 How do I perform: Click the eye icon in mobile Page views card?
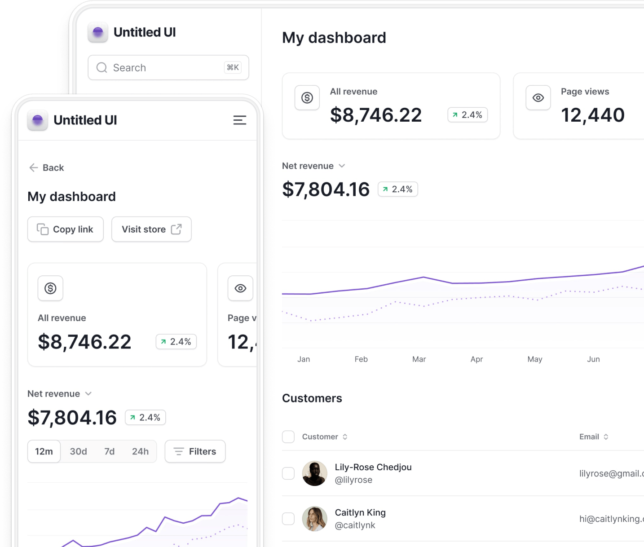[x=240, y=288]
